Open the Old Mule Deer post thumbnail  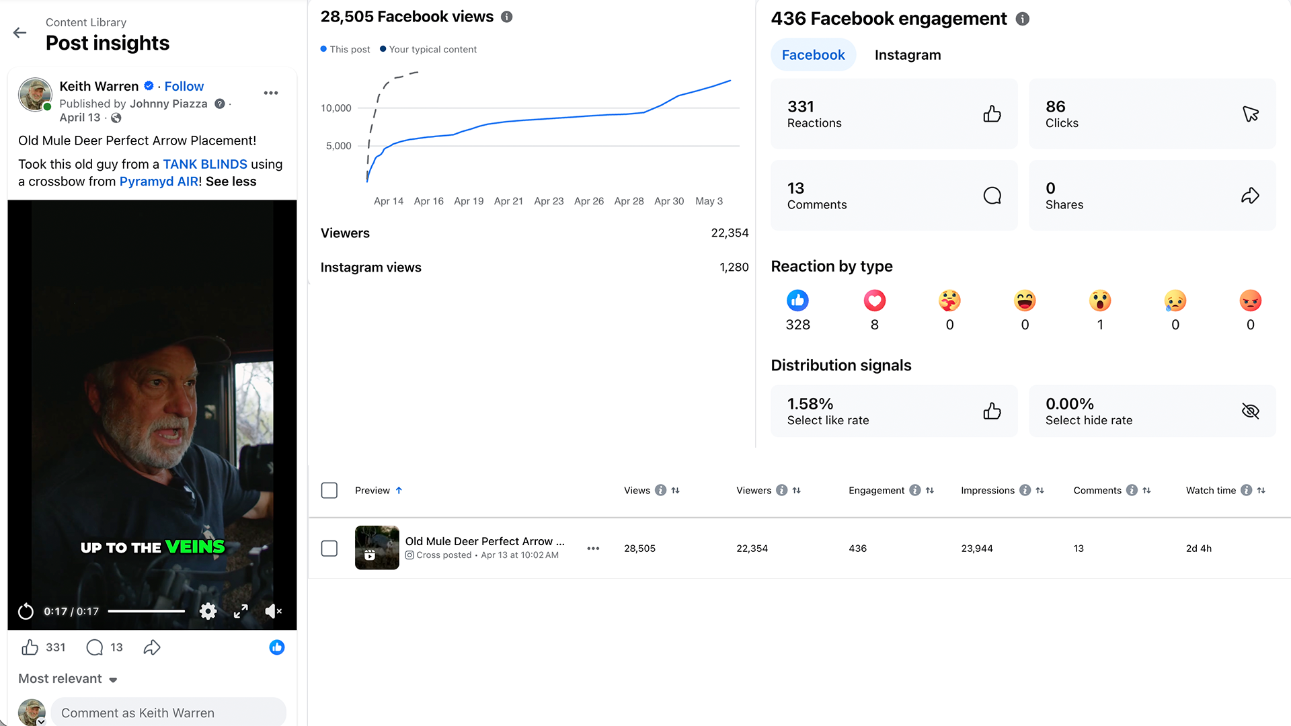pos(377,548)
